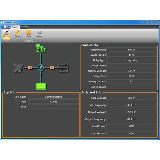Open the application orb menu button
Image resolution: width=160 pixels, height=160 pixels.
point(6,27)
